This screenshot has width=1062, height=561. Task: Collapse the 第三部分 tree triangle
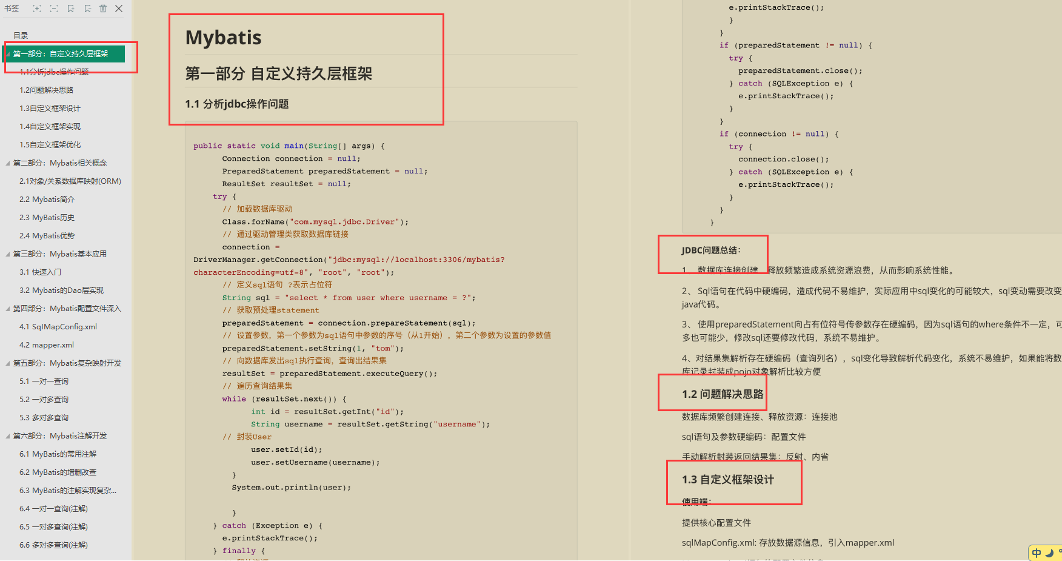[x=8, y=254]
